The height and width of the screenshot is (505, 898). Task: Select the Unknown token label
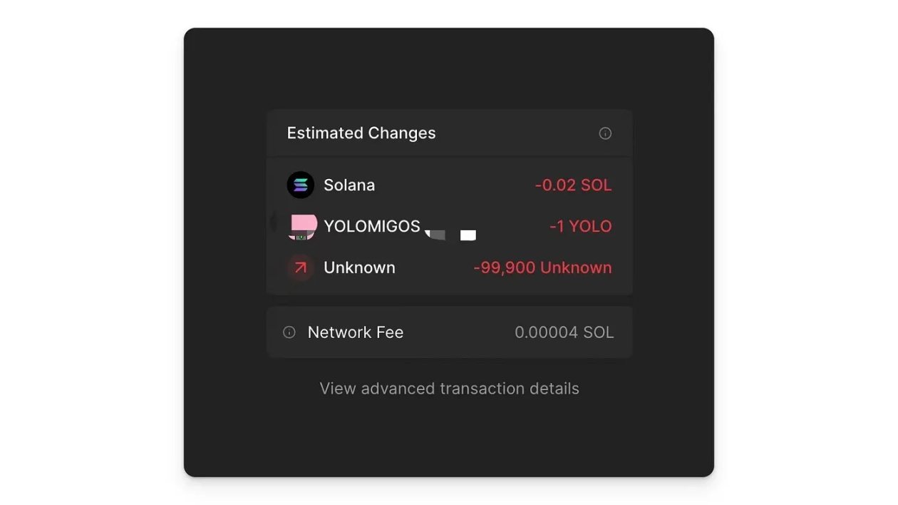click(359, 267)
